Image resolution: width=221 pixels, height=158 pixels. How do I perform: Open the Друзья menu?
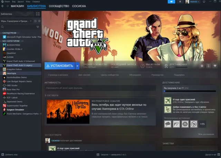tap(21, 1)
